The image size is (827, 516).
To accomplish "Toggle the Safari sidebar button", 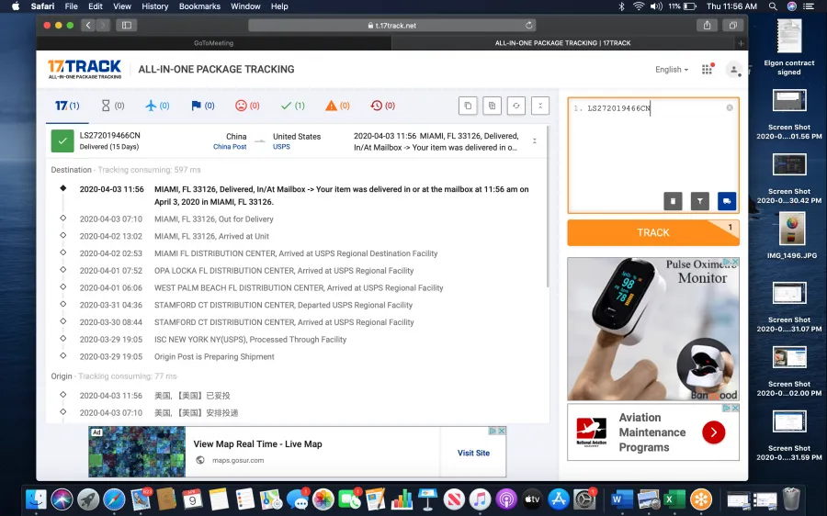I will (x=127, y=26).
